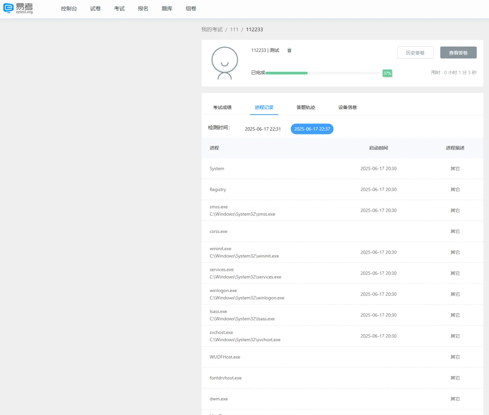
Task: Click 其它 description in WUDFHost.exe row
Action: coord(455,357)
